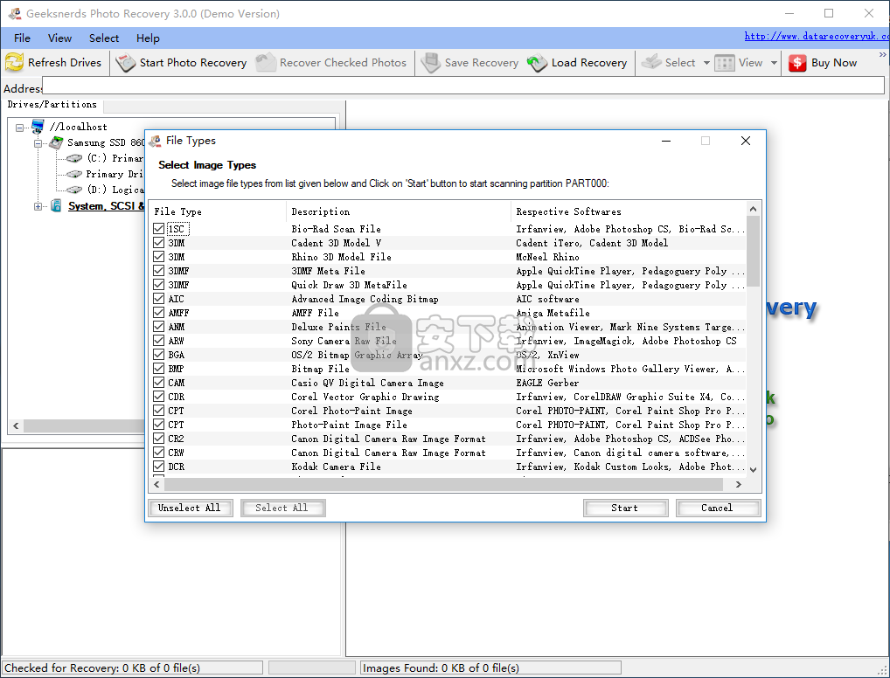Select the System, SCSI device icon

pyautogui.click(x=56, y=205)
